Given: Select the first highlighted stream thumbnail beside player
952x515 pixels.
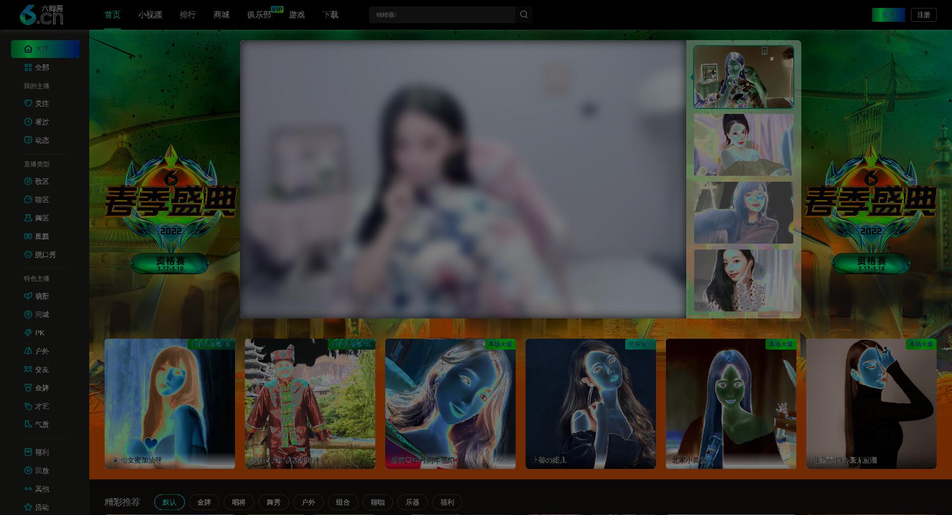Looking at the screenshot, I should [744, 77].
